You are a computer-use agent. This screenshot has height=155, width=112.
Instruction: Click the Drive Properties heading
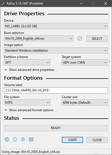click(24, 14)
